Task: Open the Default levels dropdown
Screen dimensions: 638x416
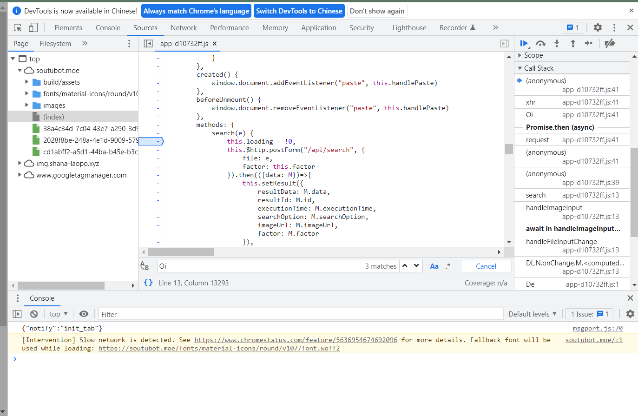Action: [533, 314]
